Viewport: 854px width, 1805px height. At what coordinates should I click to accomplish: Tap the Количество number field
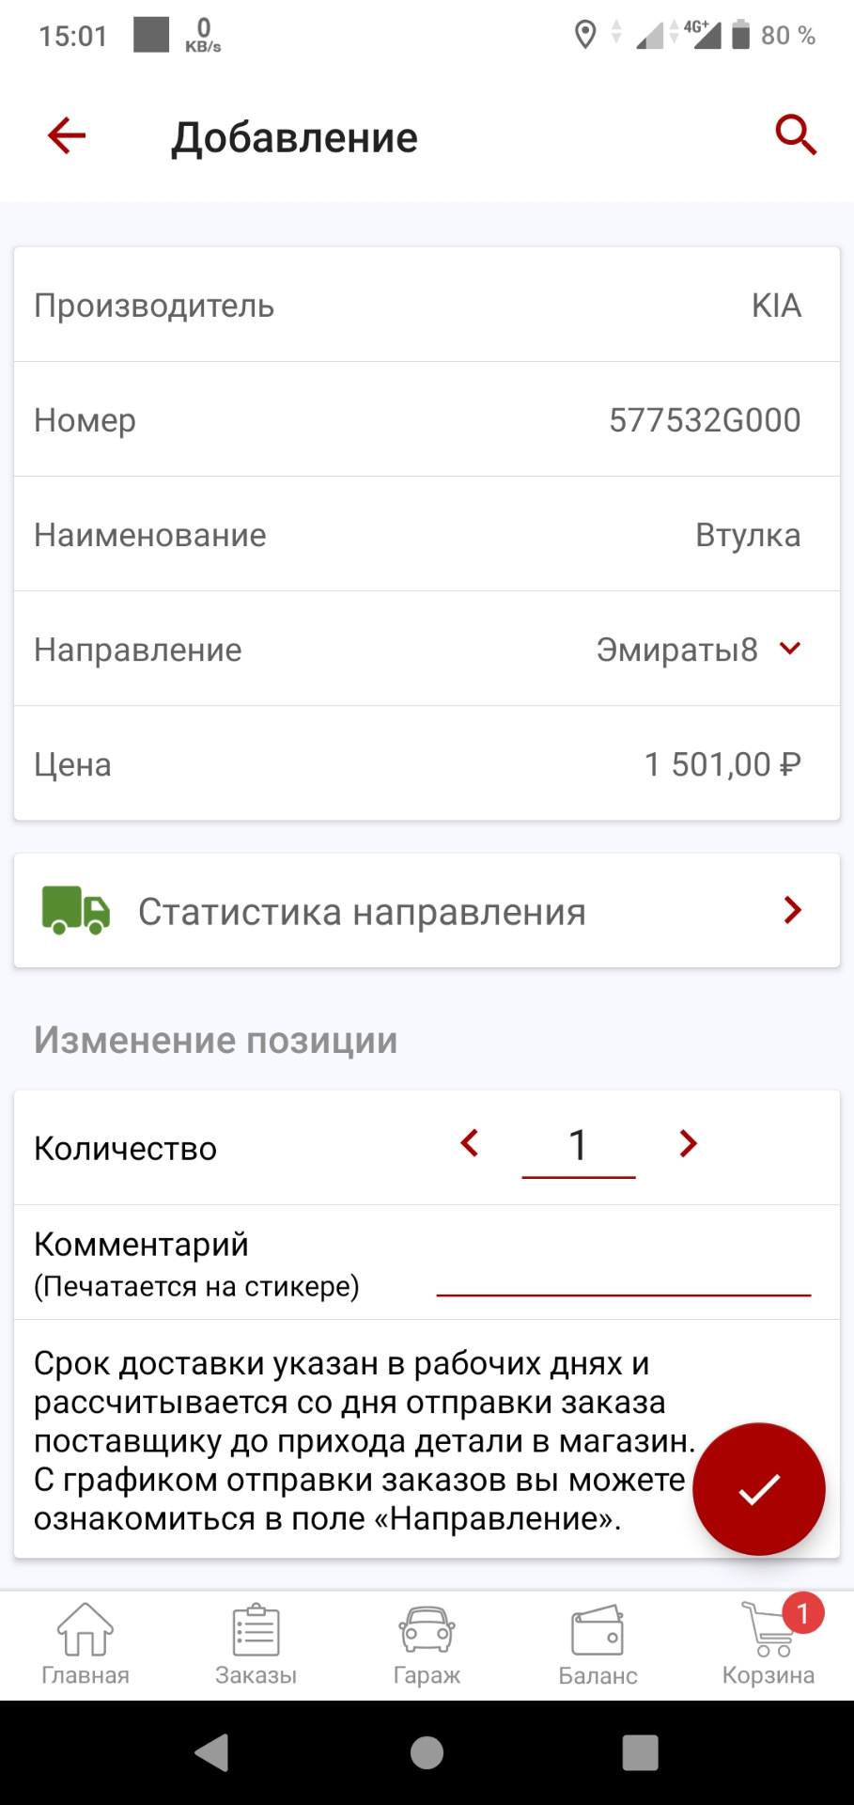(578, 1147)
